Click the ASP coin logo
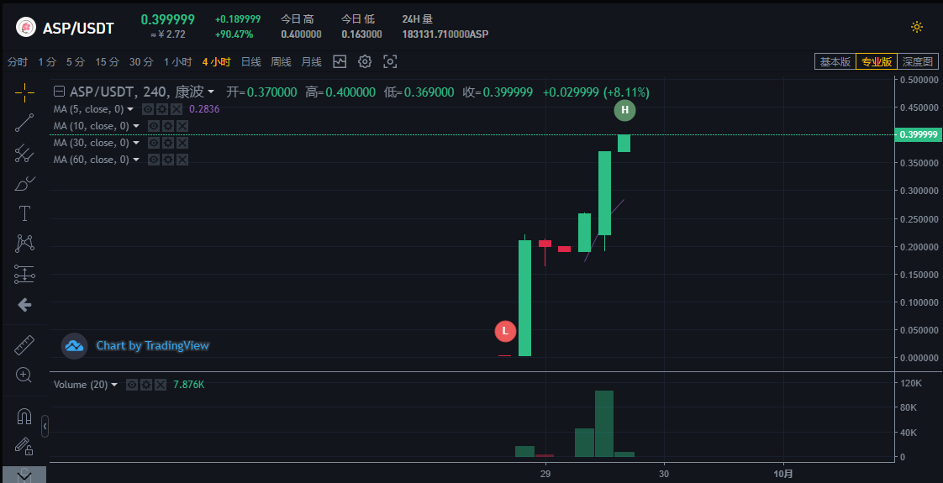Screen dimensions: 943x483 pyautogui.click(x=26, y=27)
